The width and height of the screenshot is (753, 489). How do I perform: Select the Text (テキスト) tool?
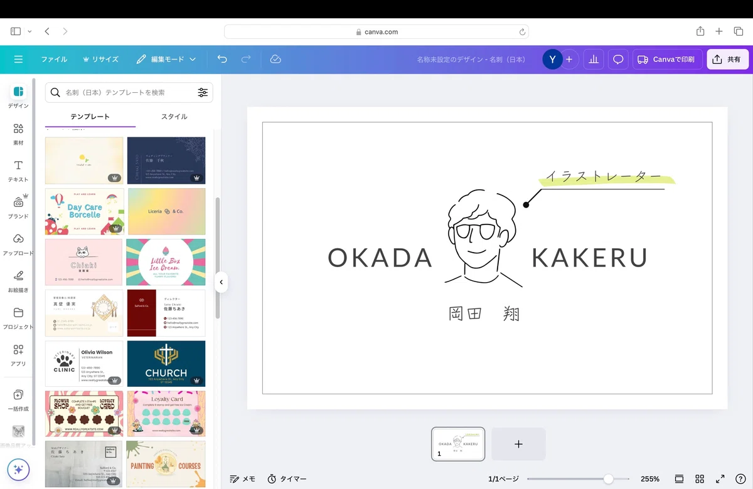pos(18,171)
